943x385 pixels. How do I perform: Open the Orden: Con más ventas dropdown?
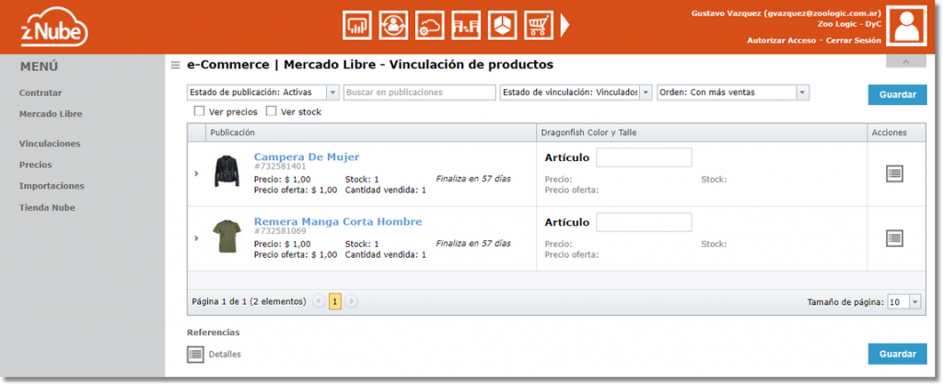click(802, 93)
